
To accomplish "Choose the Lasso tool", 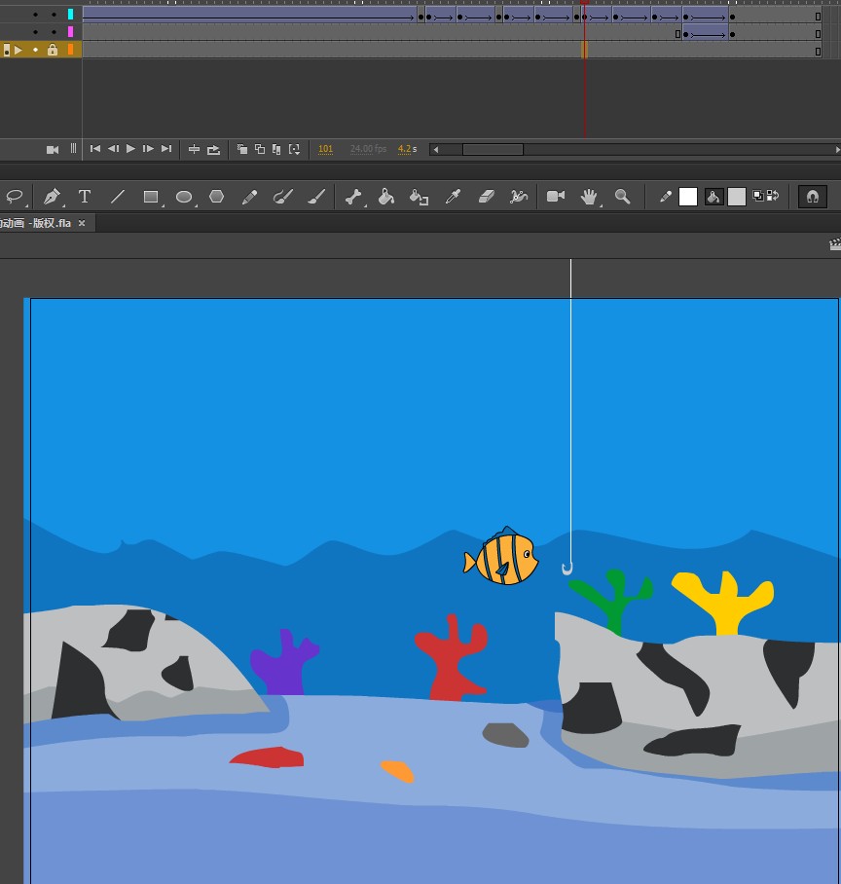I will 14,197.
